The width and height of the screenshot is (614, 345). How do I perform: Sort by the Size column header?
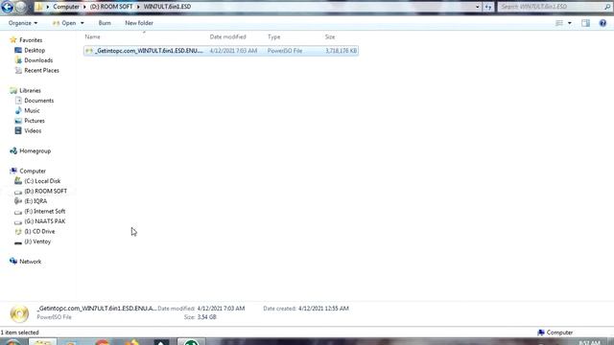pos(330,36)
